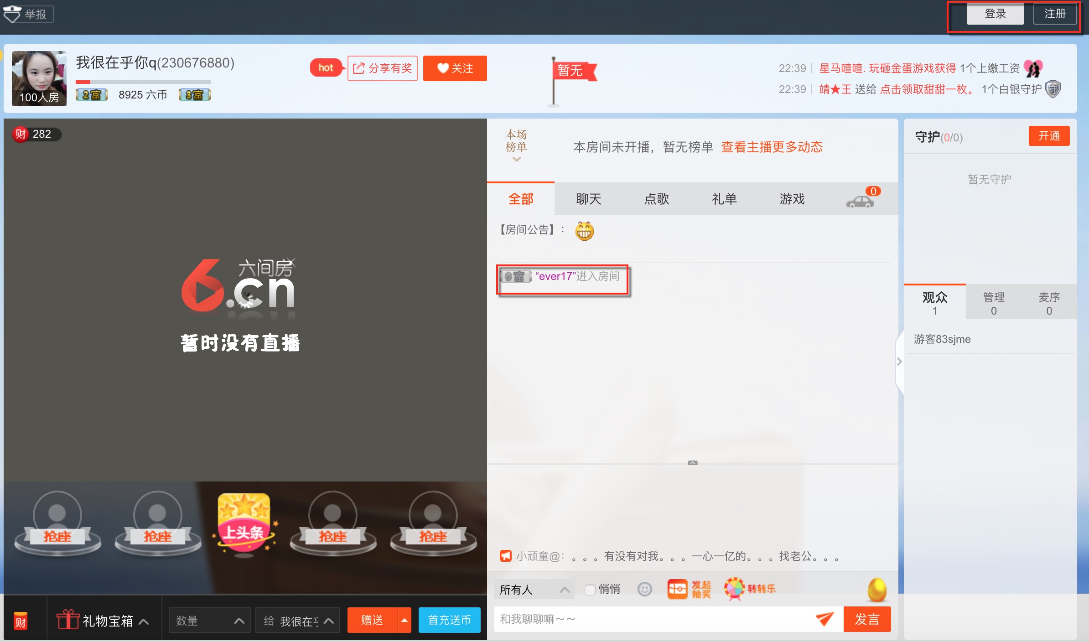The image size is (1089, 642).
Task: Toggle the 悄悄 whisper checkbox
Action: 590,590
